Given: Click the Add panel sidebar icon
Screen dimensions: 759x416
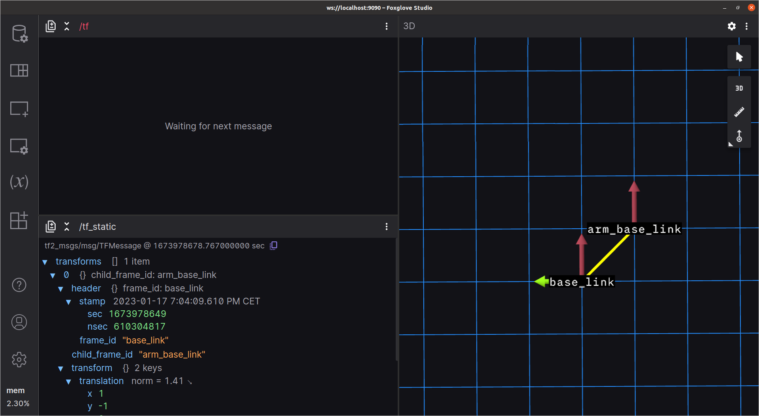Looking at the screenshot, I should (x=19, y=109).
